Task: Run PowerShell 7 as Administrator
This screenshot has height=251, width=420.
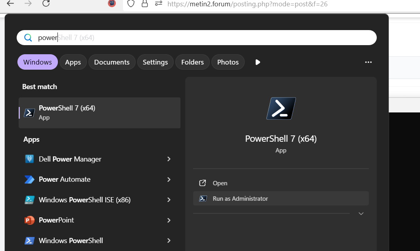Action: (x=240, y=199)
